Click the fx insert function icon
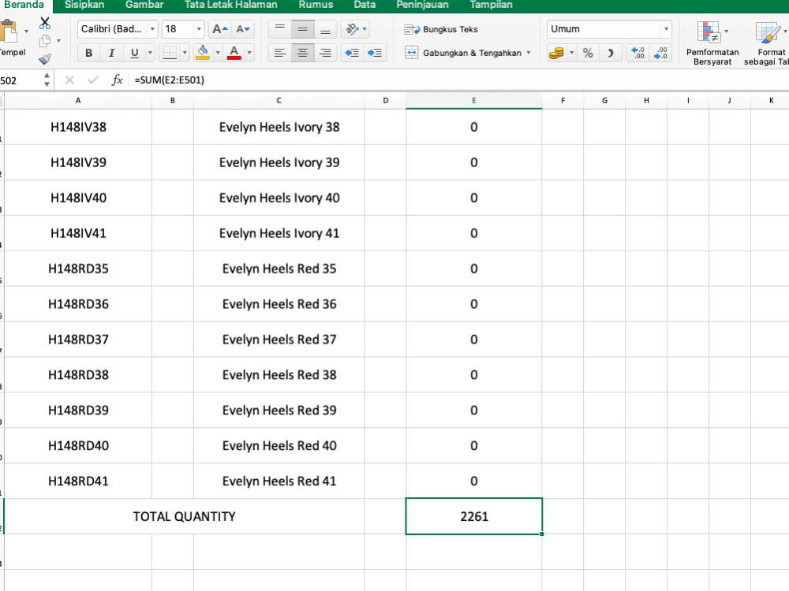Screen dimensions: 789x591 pos(117,80)
